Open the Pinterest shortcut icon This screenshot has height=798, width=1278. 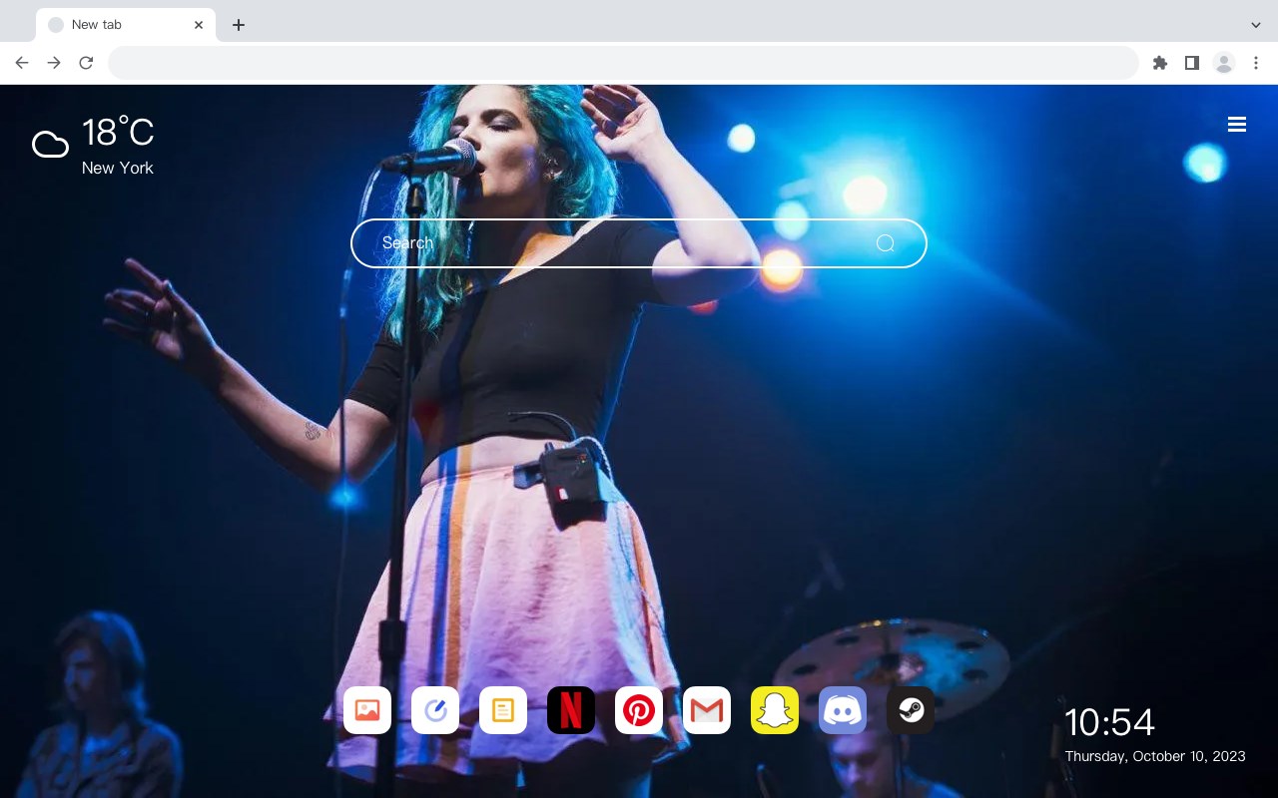[x=639, y=710]
